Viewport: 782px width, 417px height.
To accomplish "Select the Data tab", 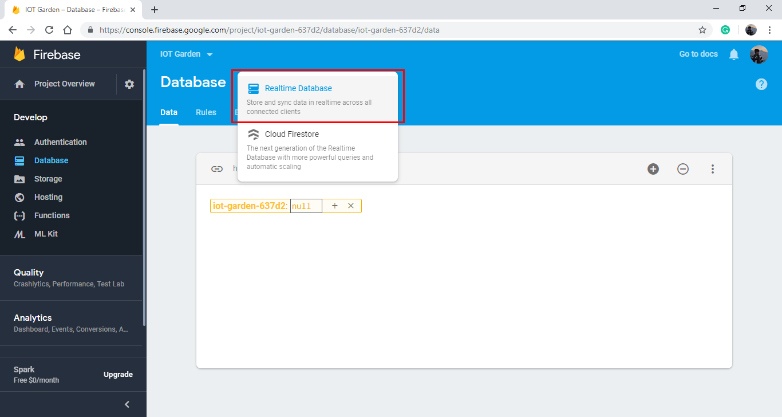I will [169, 112].
